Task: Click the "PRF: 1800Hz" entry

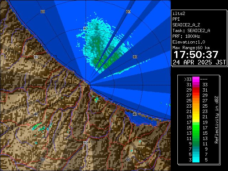Action: click(186, 36)
